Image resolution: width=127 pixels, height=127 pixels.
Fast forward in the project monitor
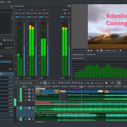98,50
